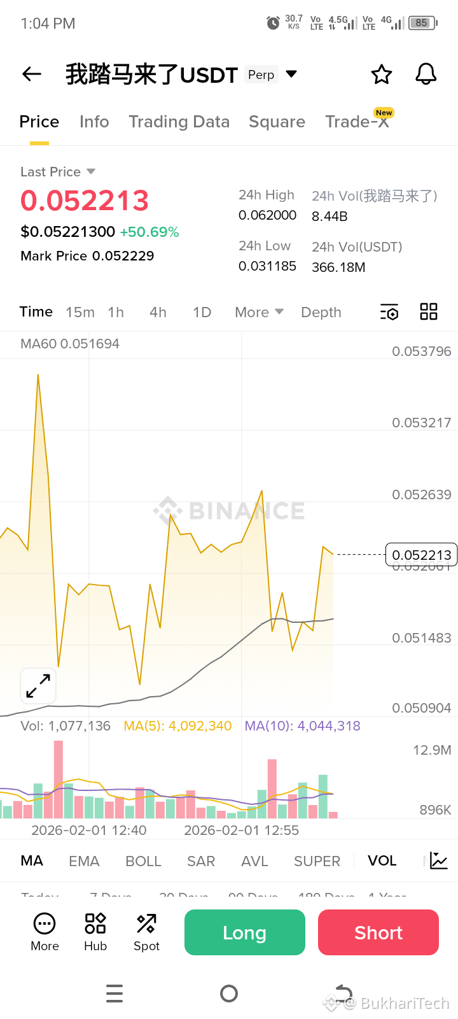
Task: Open the Square tab
Action: coord(277,122)
